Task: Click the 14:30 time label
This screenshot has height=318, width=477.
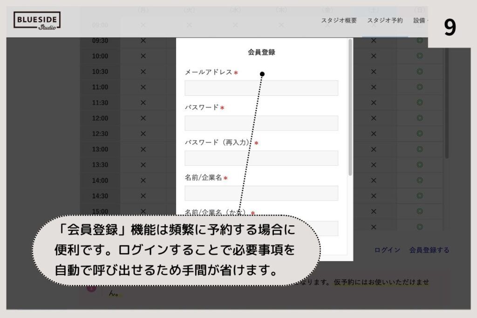Action: pyautogui.click(x=100, y=196)
